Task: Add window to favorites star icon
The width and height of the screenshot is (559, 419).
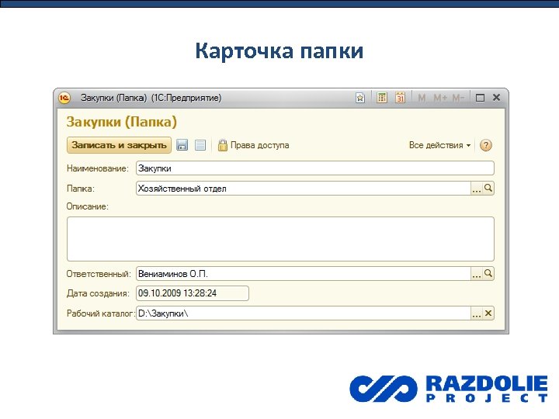Action: pos(360,98)
